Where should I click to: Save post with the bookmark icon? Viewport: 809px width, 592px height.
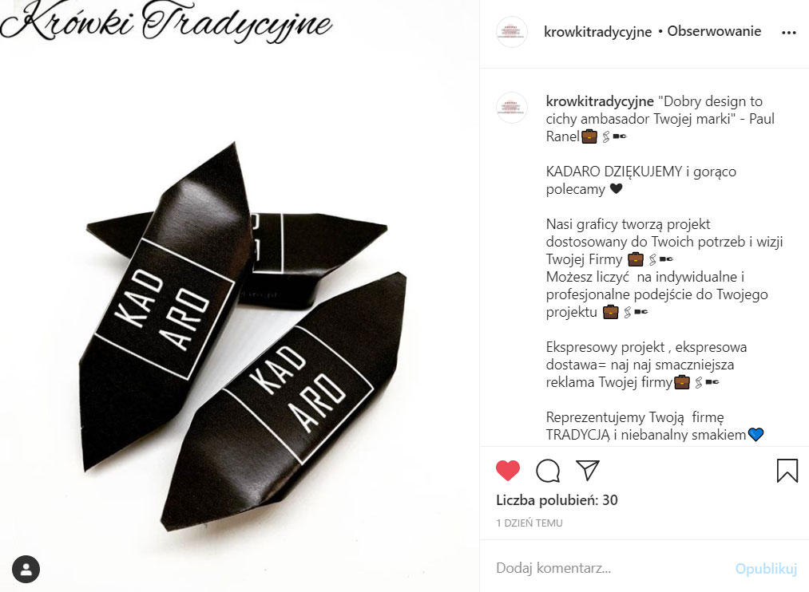click(x=787, y=471)
